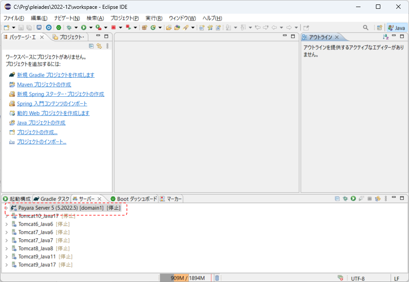The width and height of the screenshot is (409, 282).
Task: Click the red Stop square icon
Action: pyautogui.click(x=113, y=27)
